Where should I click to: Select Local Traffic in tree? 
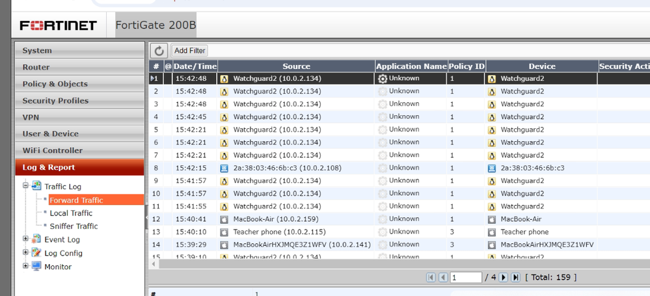71,213
